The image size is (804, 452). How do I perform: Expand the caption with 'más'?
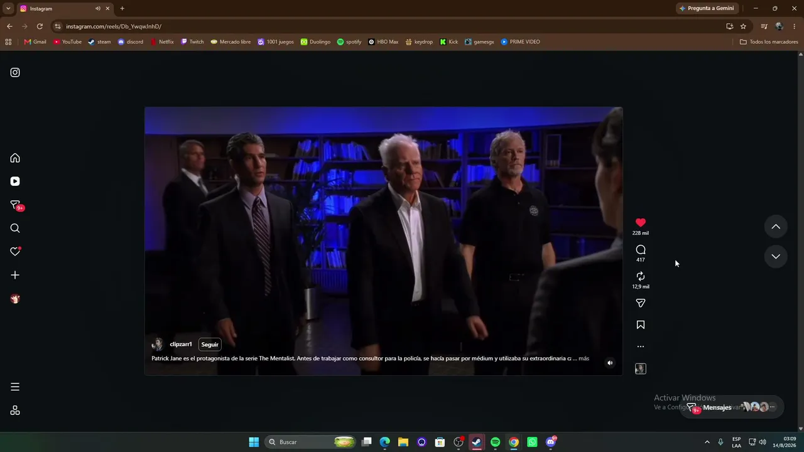(584, 358)
